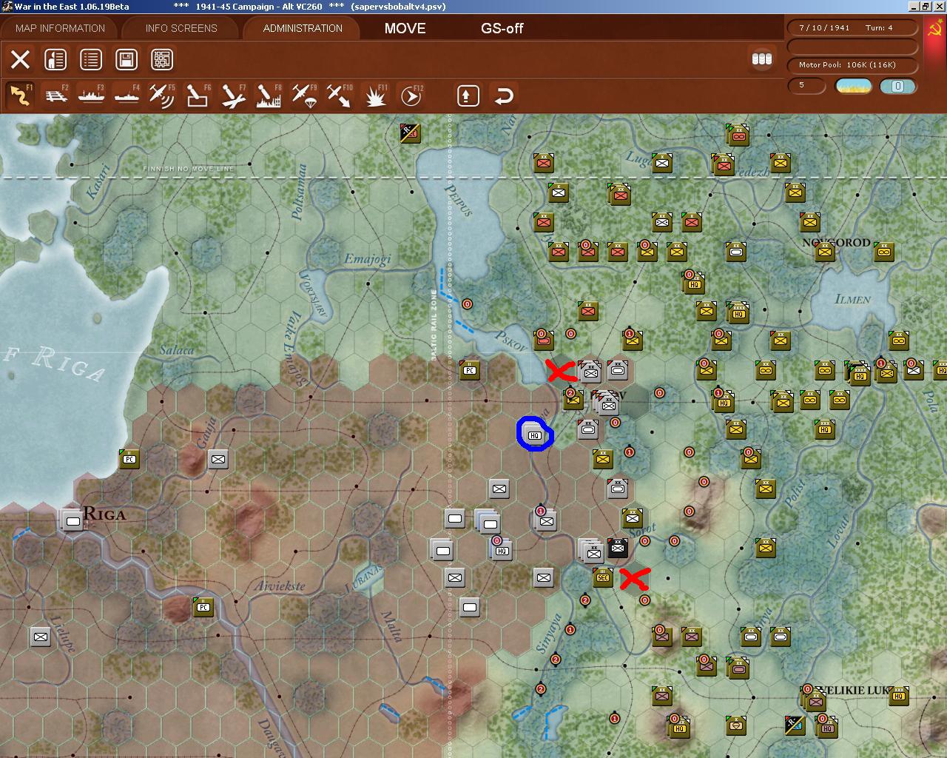
Task: Select the F3 naval transport mode icon
Action: point(92,95)
